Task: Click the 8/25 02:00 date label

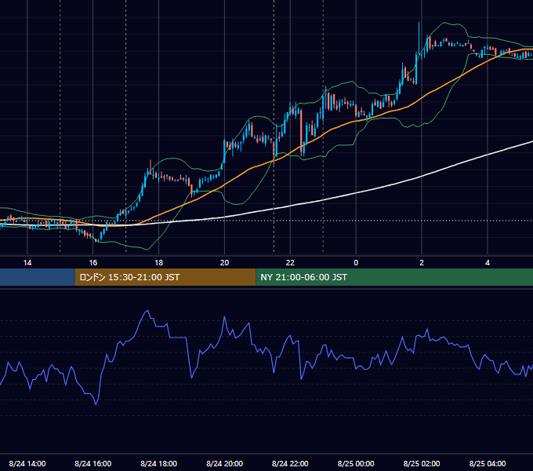Action: (x=422, y=463)
